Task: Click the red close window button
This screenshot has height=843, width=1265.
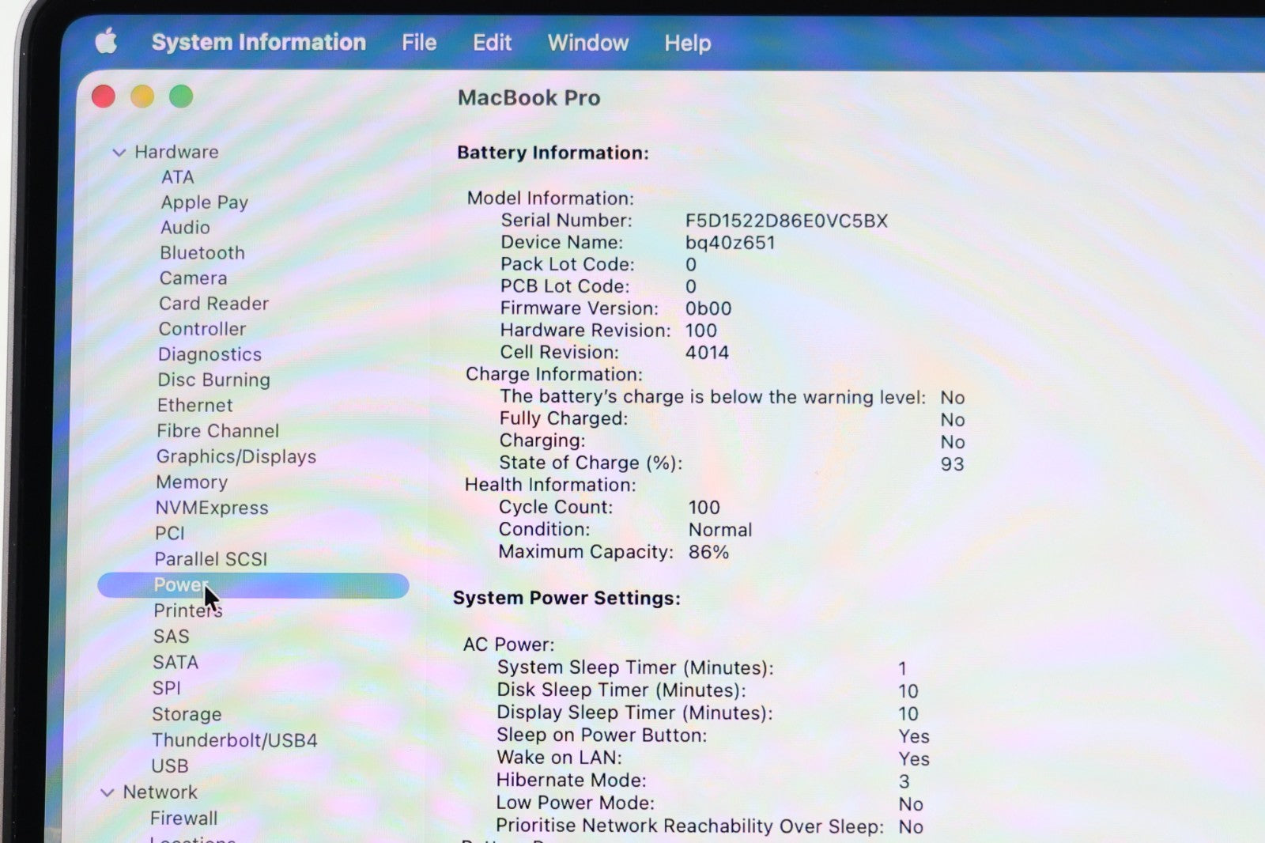Action: (x=104, y=96)
